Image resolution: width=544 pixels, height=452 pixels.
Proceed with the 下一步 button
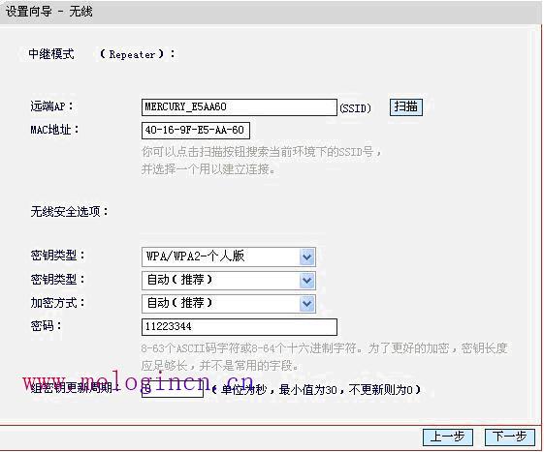pyautogui.click(x=509, y=437)
